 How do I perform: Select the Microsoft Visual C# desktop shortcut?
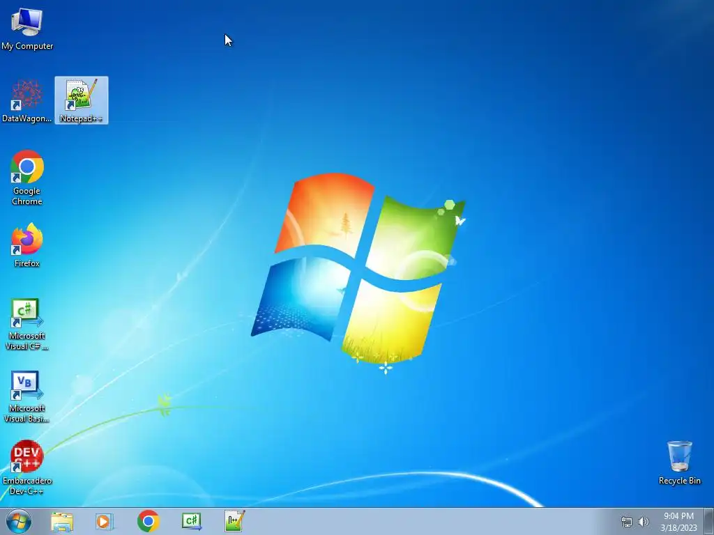coord(27,325)
